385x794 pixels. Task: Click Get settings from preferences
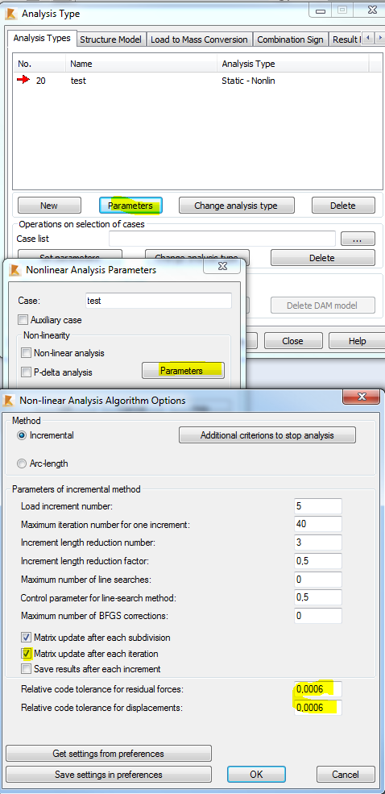108,754
